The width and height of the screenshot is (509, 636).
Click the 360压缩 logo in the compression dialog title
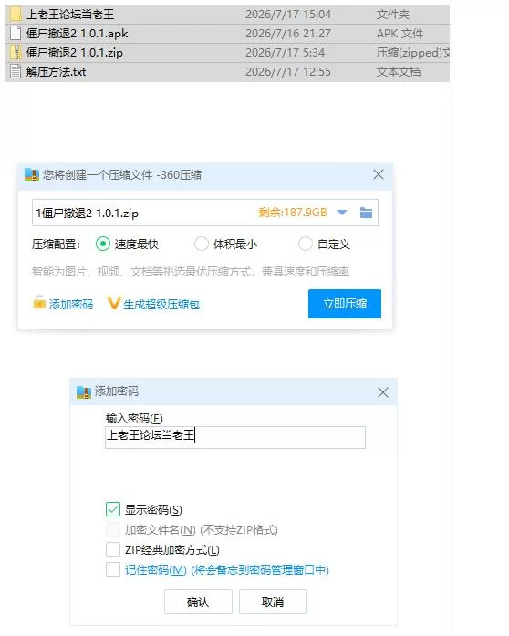coord(32,174)
